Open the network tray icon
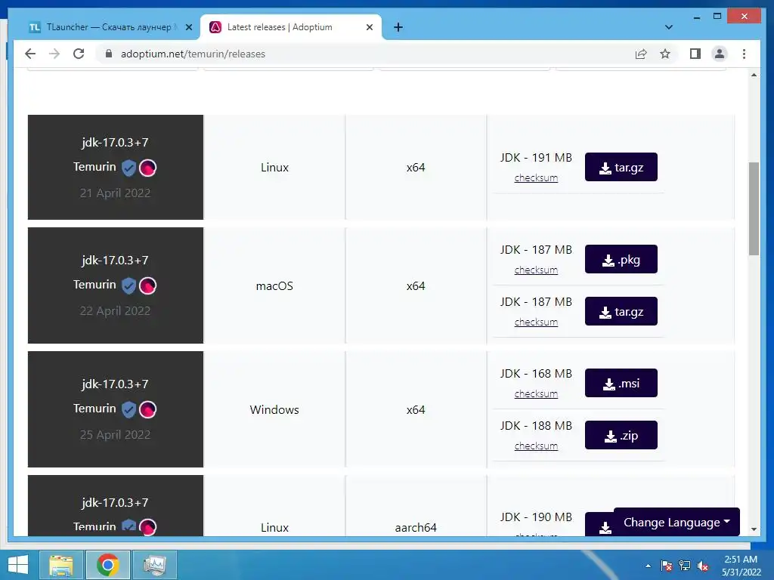The height and width of the screenshot is (580, 774). (685, 566)
